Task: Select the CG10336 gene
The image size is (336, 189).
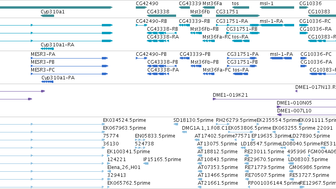Action: click(304, 7)
